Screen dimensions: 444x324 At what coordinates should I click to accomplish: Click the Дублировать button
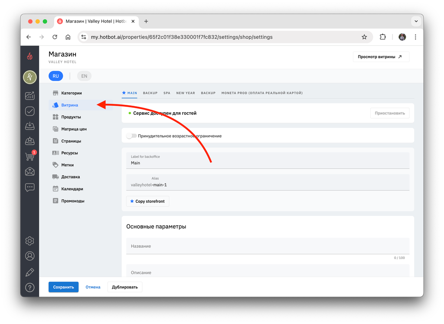(124, 287)
